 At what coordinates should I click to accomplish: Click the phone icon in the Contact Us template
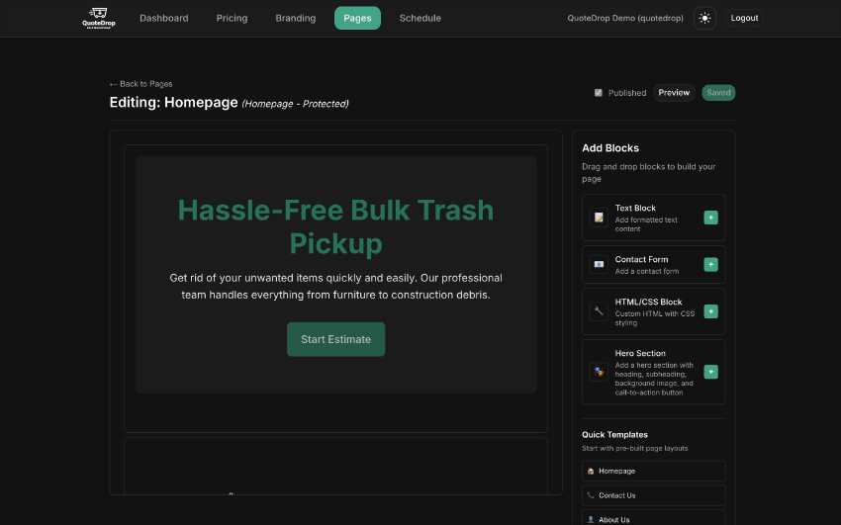pos(591,495)
